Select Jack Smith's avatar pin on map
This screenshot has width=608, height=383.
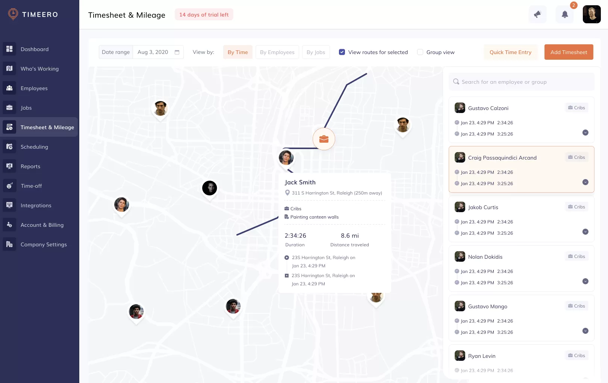coord(286,157)
